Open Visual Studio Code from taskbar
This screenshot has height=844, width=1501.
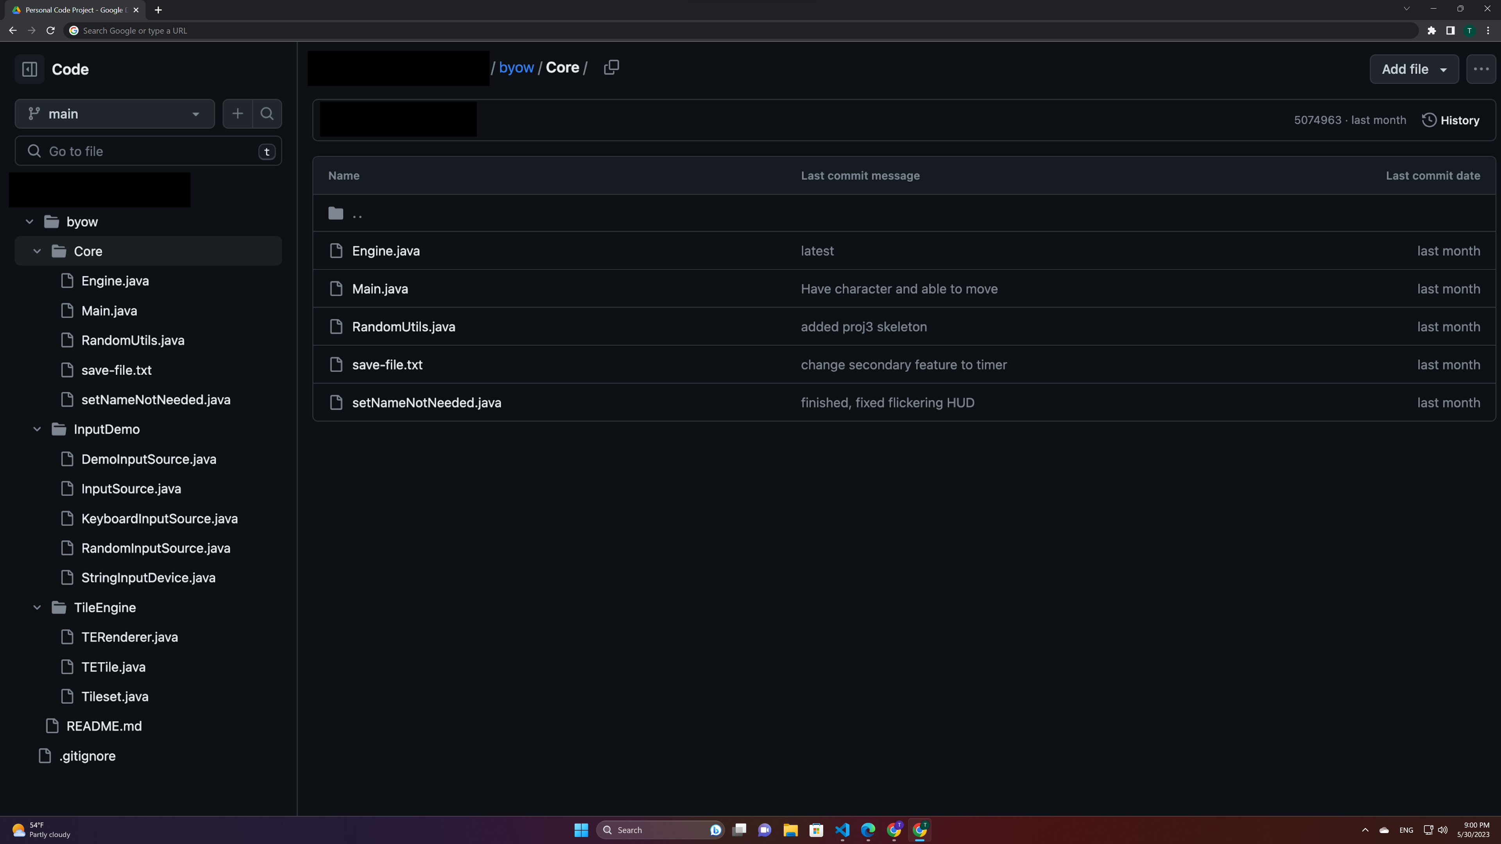pos(842,830)
